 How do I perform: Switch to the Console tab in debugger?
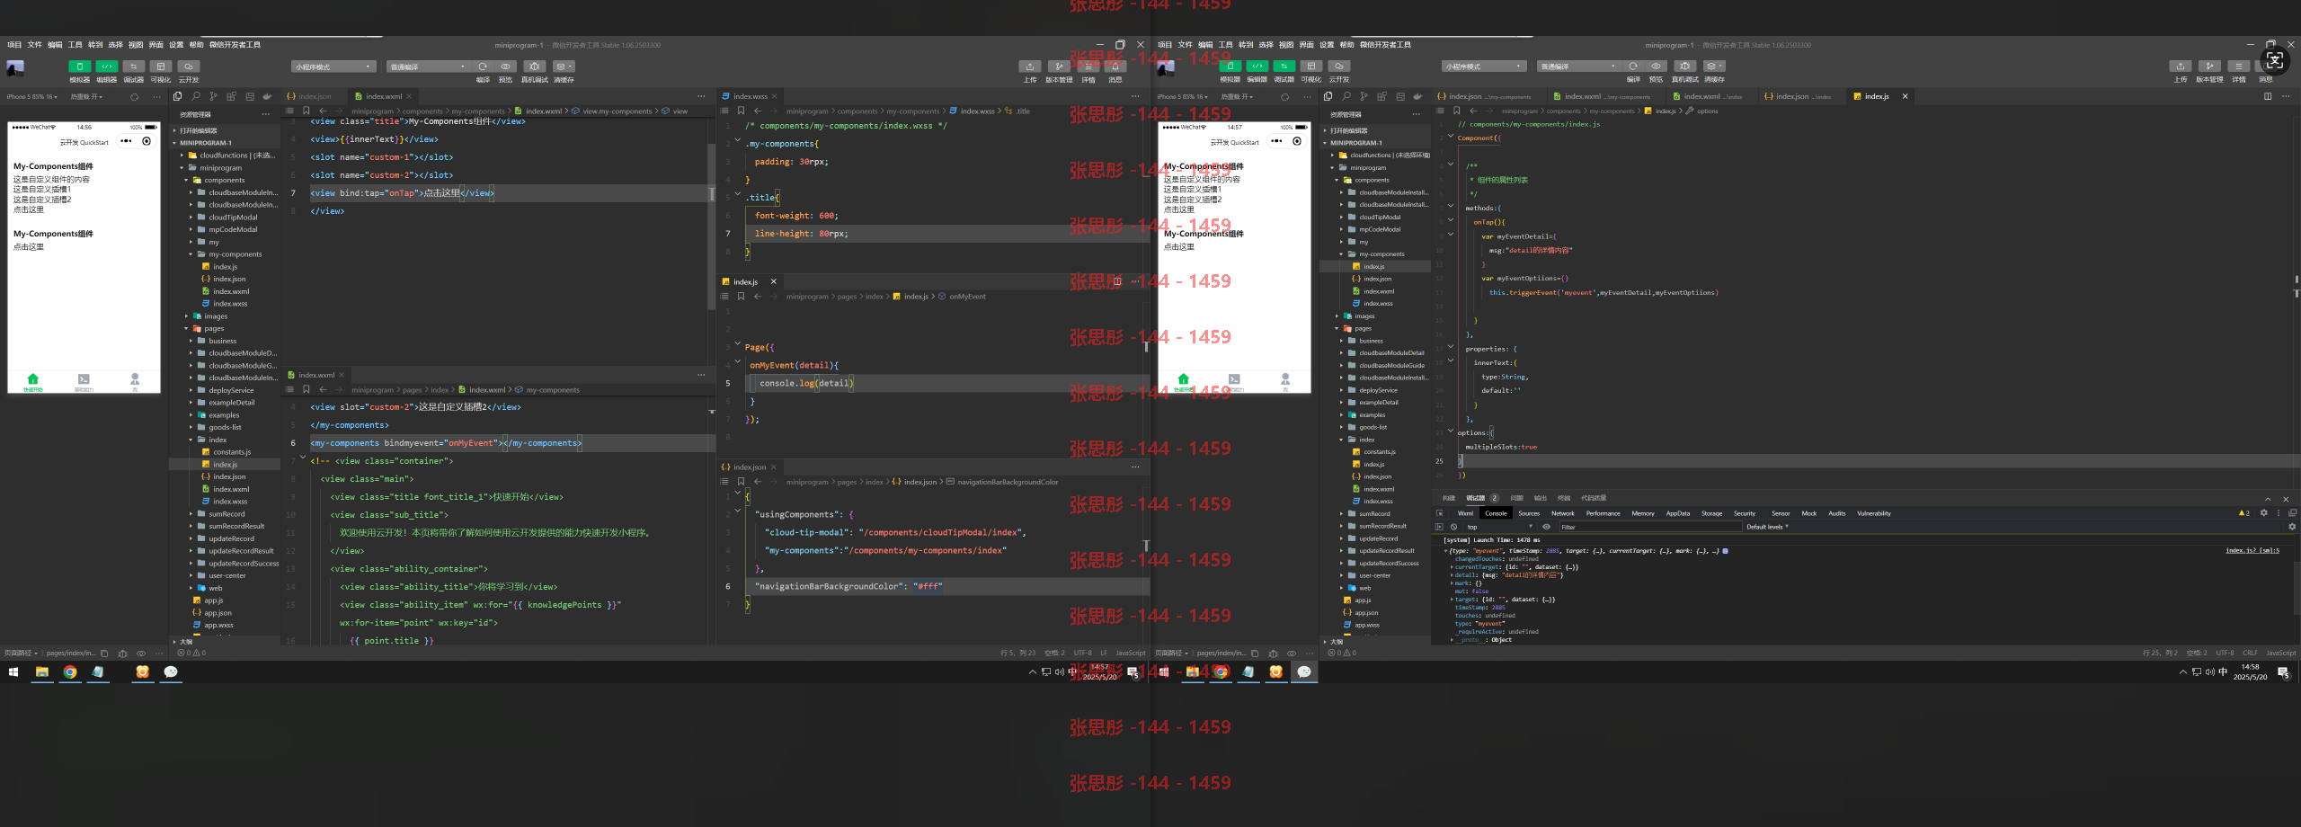pos(1496,513)
